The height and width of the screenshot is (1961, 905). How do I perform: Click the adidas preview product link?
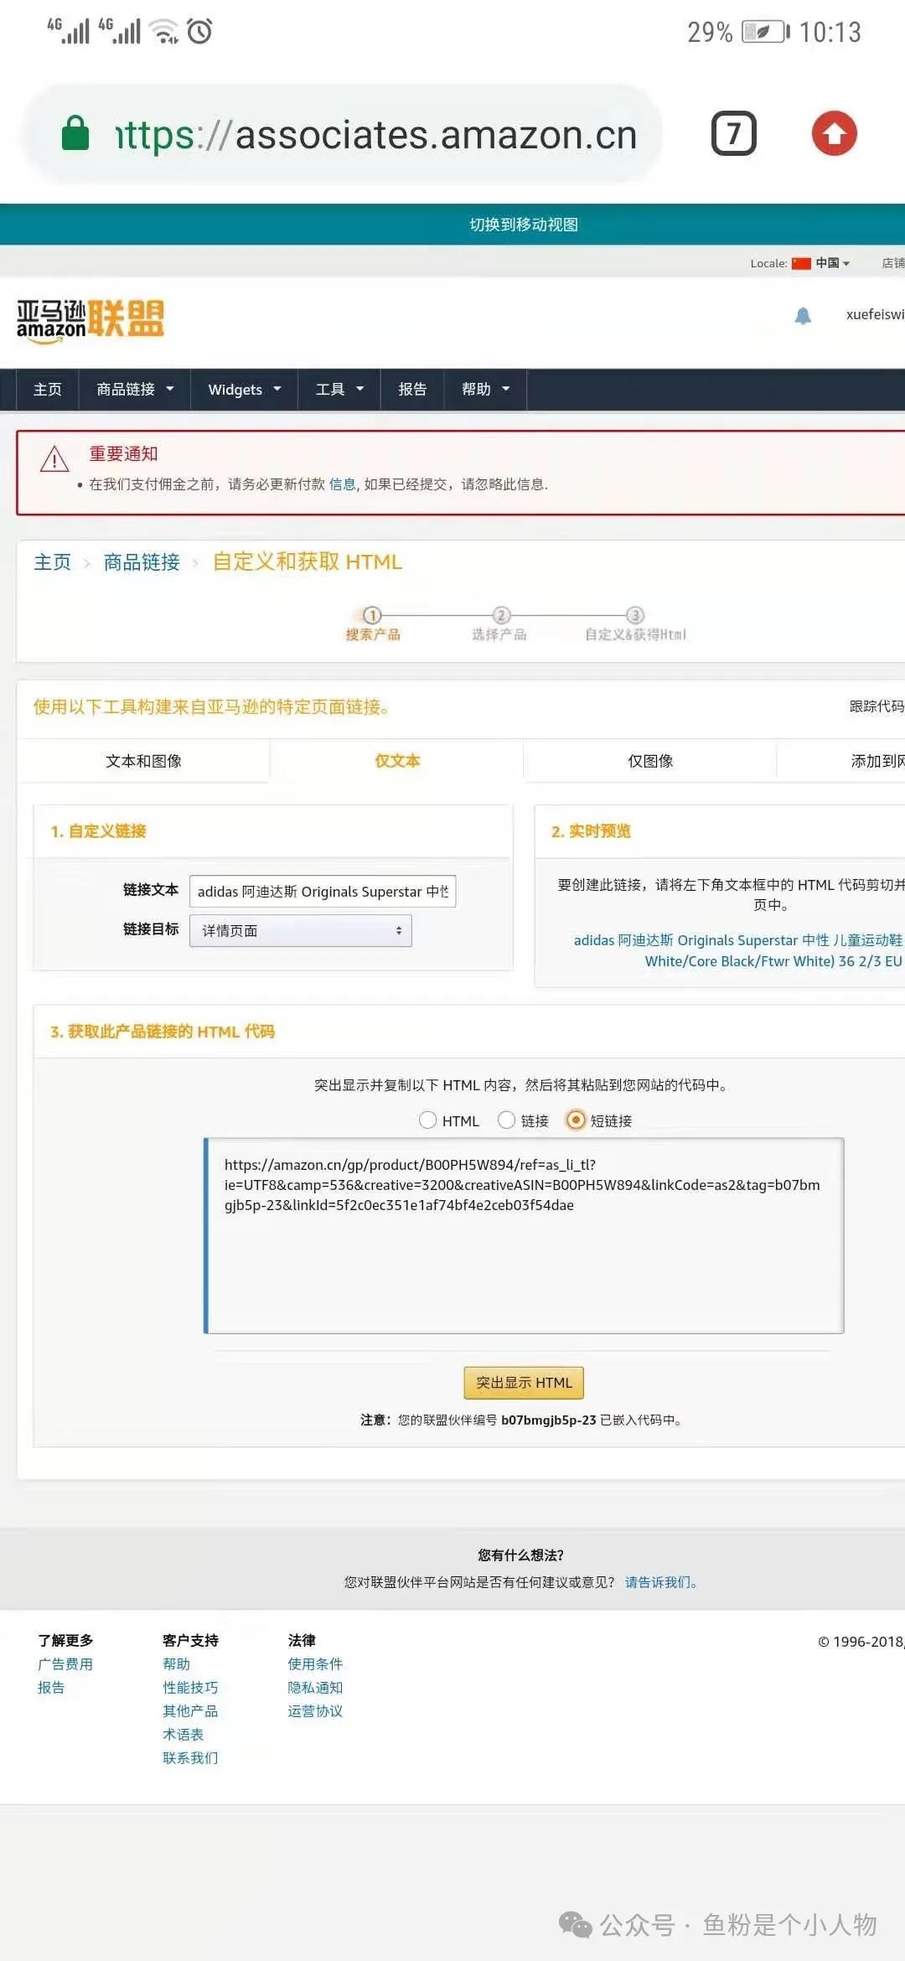[737, 950]
